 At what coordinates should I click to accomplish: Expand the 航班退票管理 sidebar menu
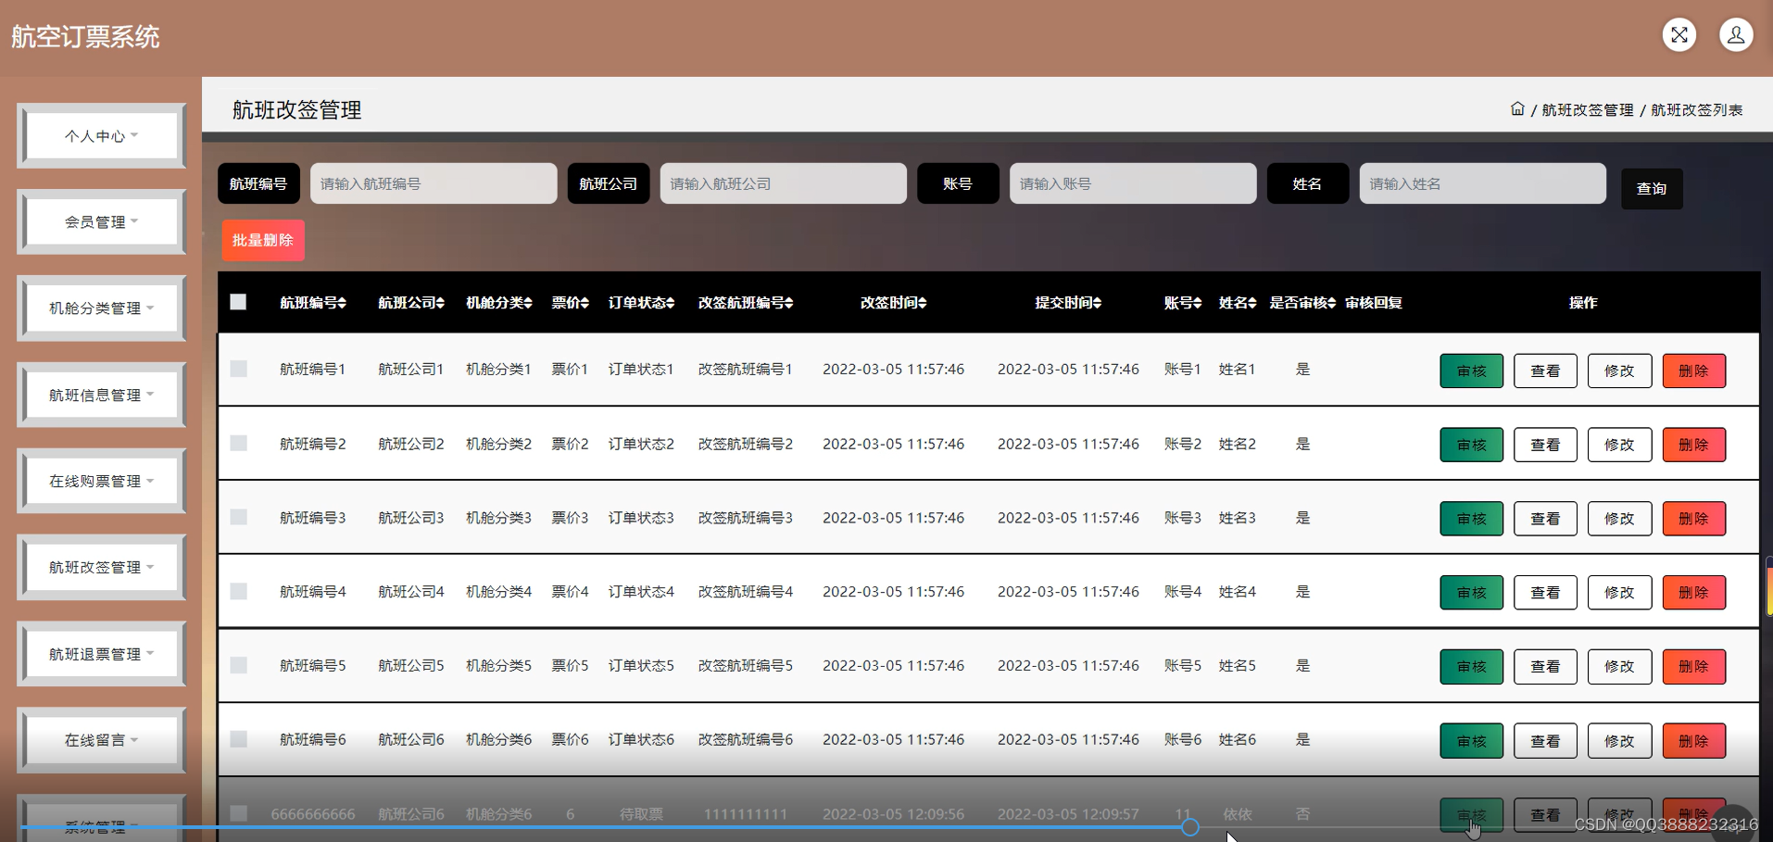(x=101, y=655)
